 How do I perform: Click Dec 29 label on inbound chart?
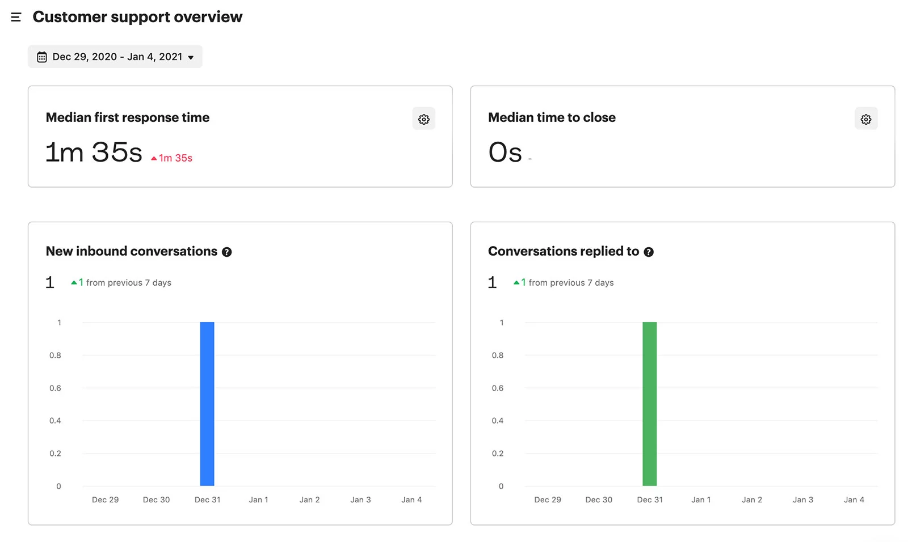pyautogui.click(x=106, y=499)
